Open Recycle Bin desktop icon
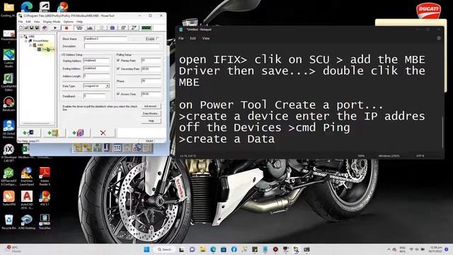This screenshot has width=453, height=255. point(9,222)
